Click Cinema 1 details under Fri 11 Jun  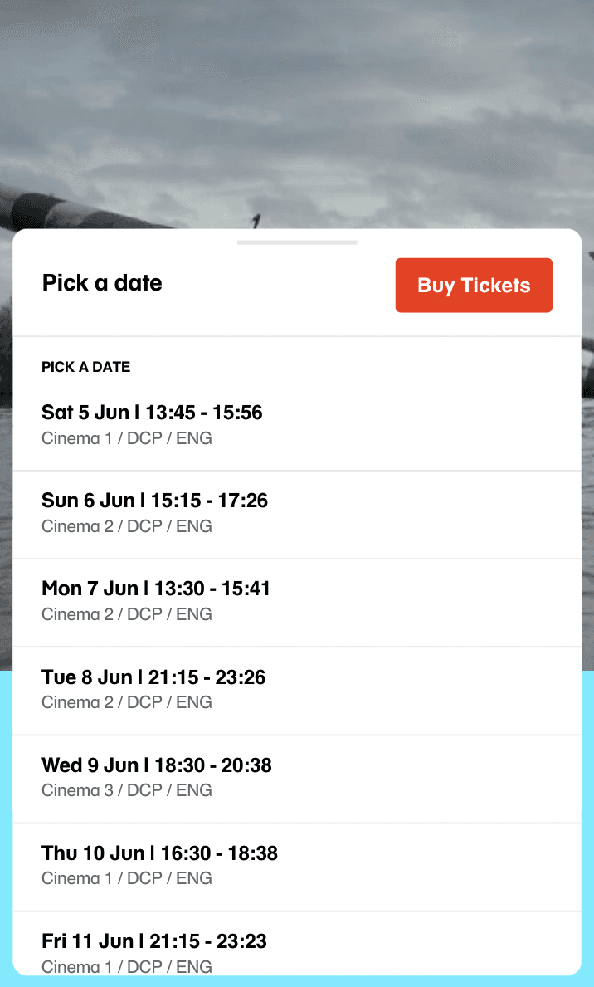click(x=126, y=966)
